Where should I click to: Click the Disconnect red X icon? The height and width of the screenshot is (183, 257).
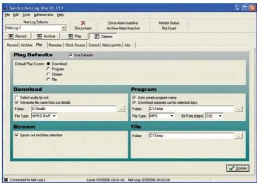[83, 23]
